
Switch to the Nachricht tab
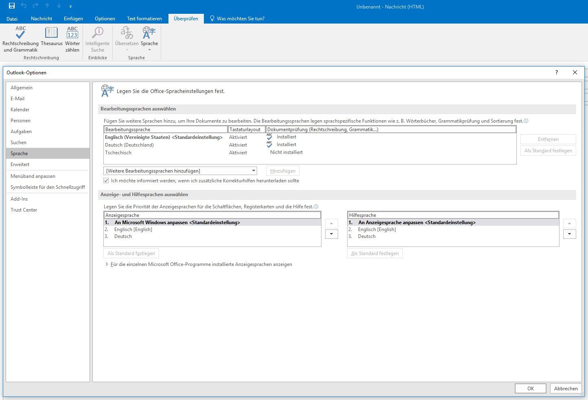(42, 19)
